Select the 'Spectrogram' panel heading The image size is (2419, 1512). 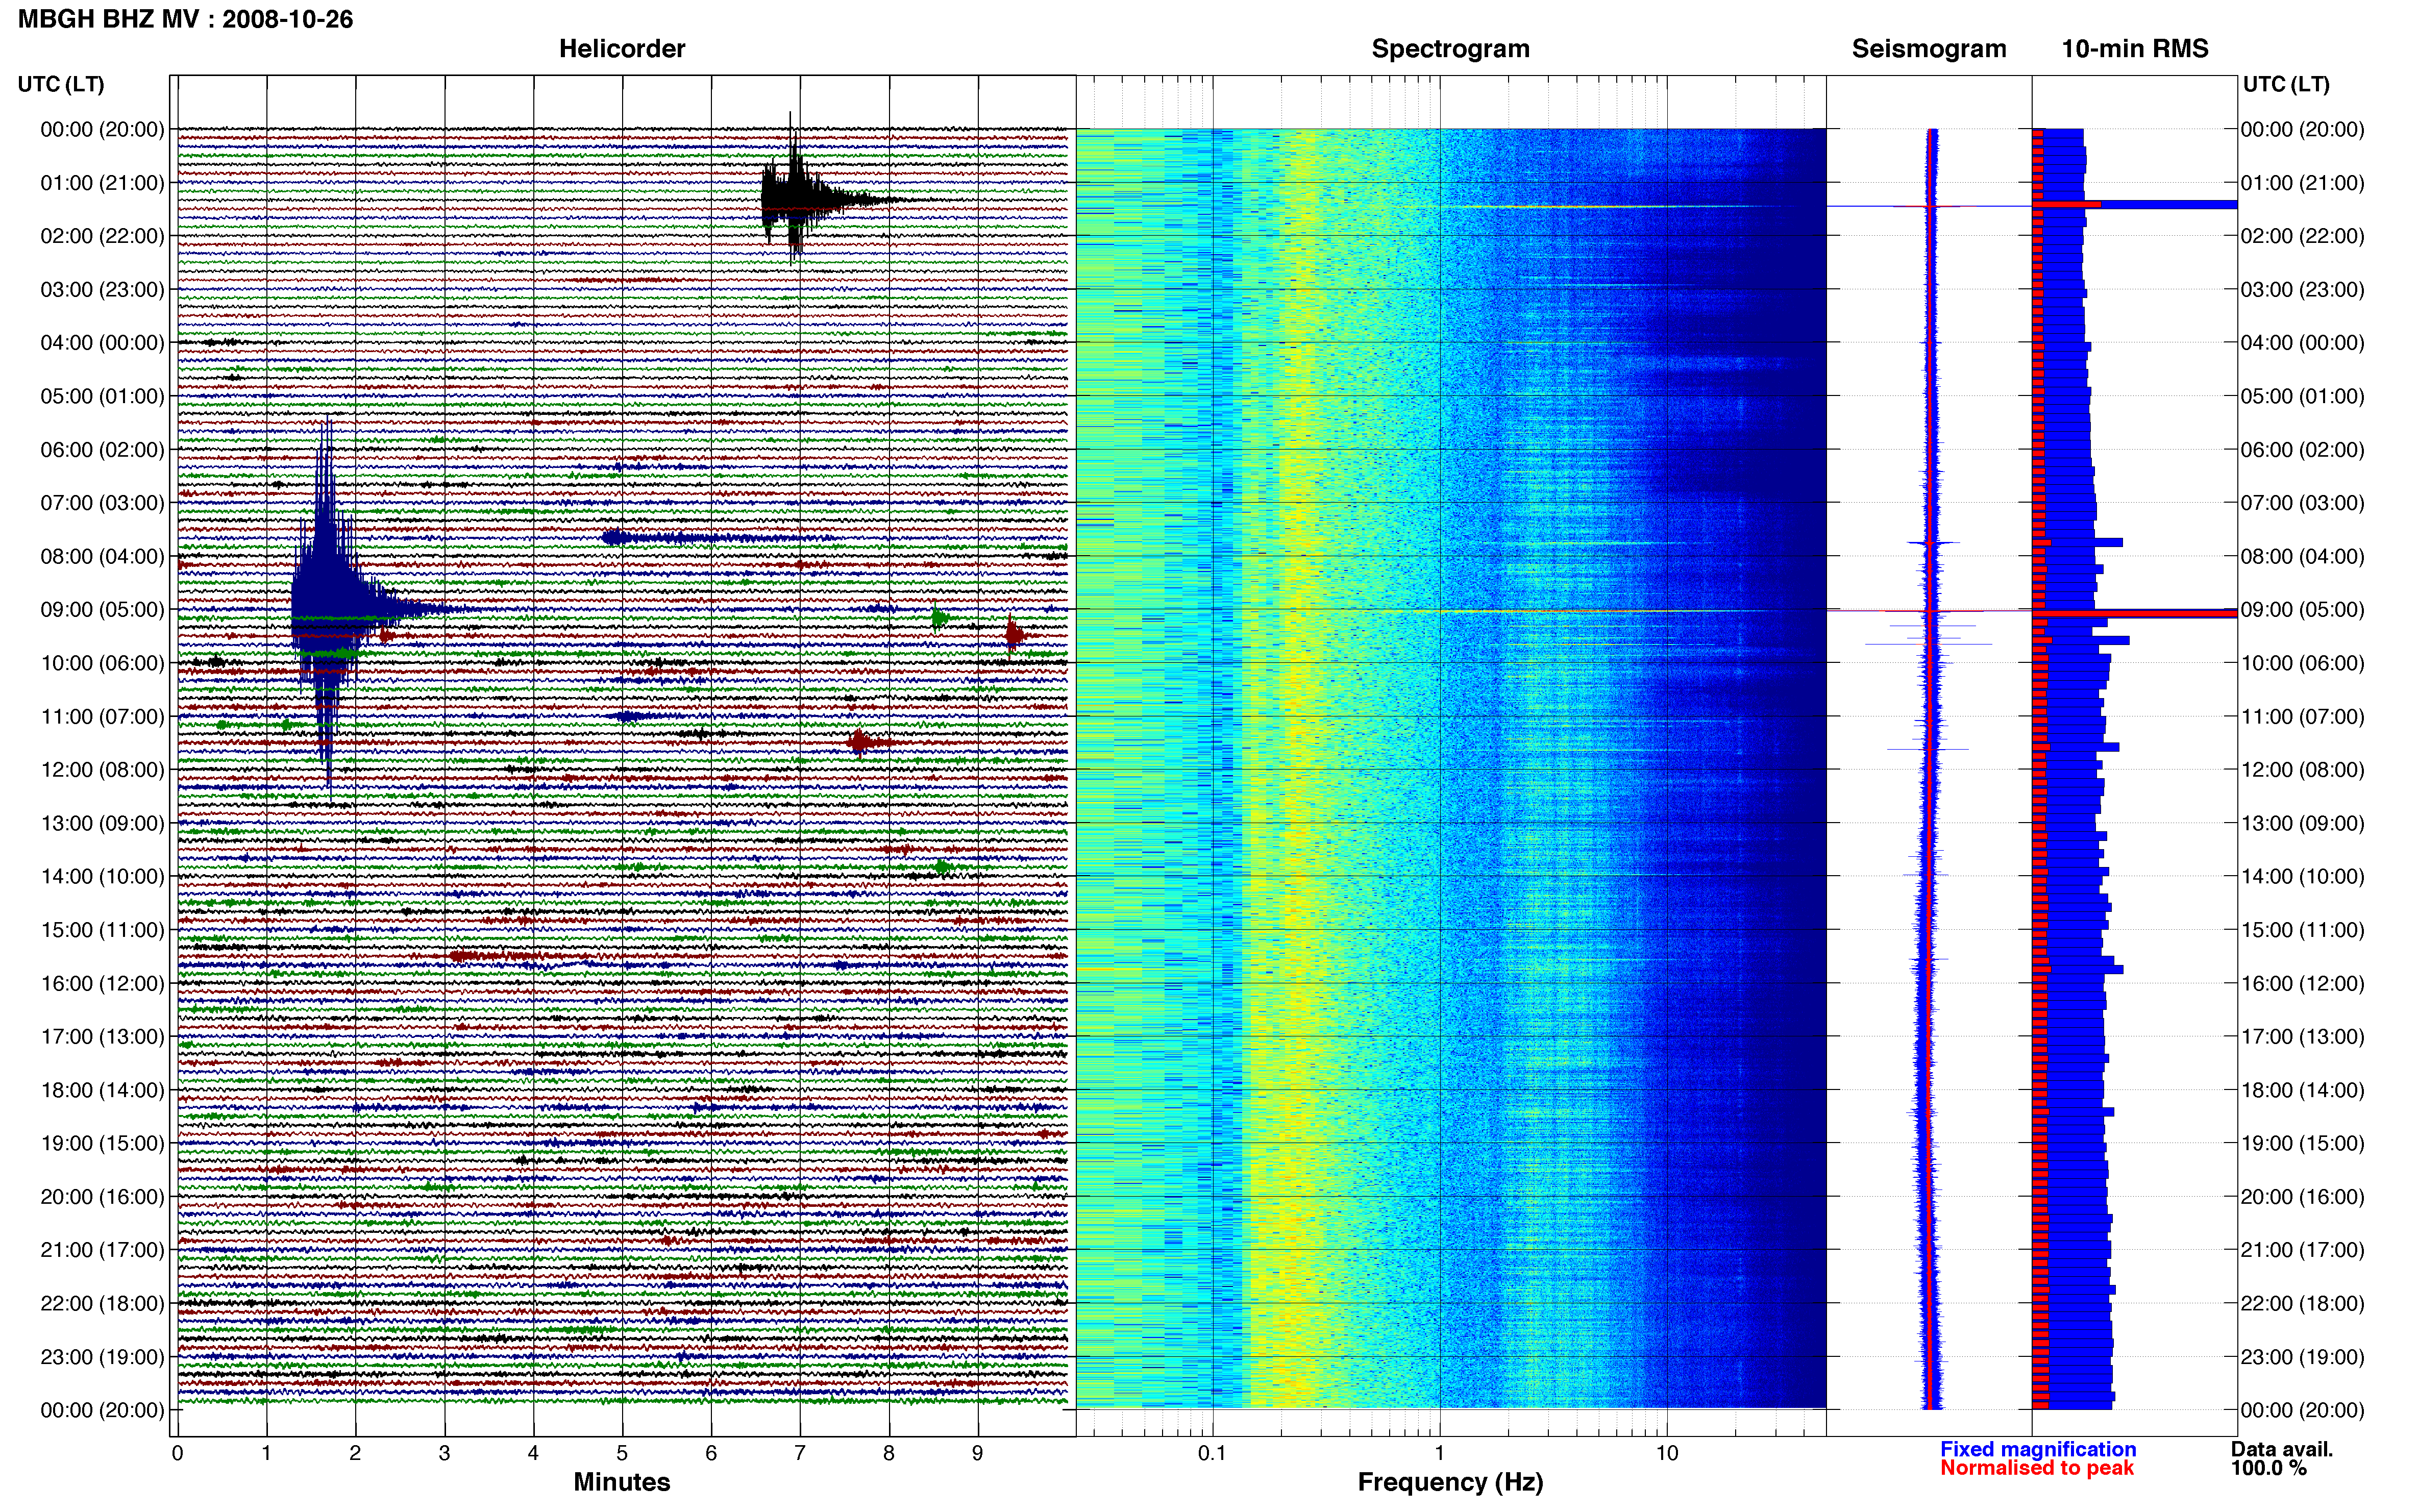click(1450, 48)
